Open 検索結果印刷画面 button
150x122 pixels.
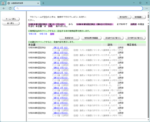91,38
